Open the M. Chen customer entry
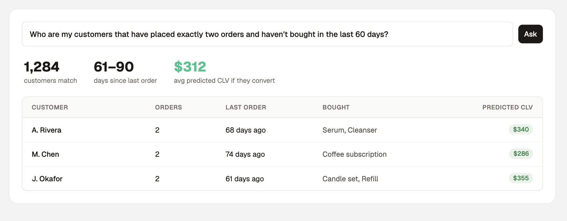 pos(45,154)
